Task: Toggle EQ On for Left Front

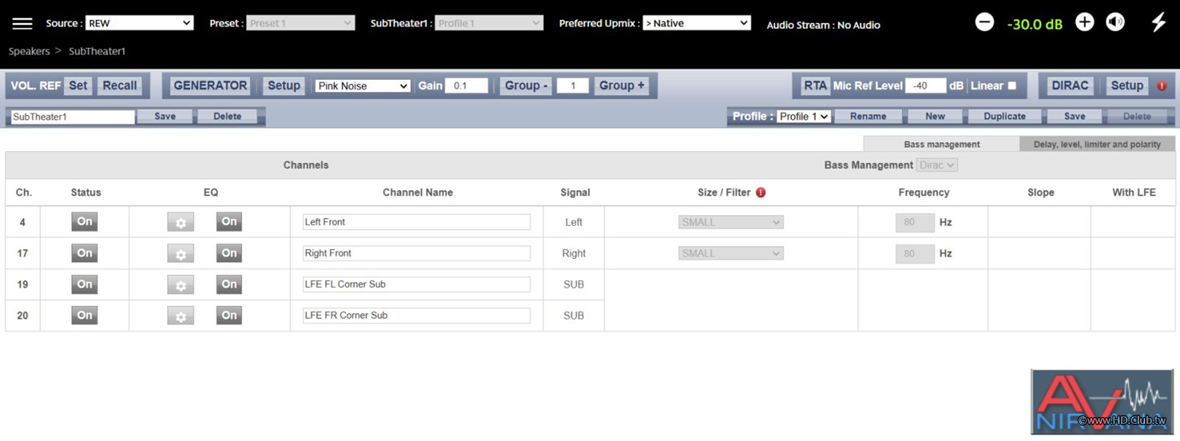Action: coord(229,222)
